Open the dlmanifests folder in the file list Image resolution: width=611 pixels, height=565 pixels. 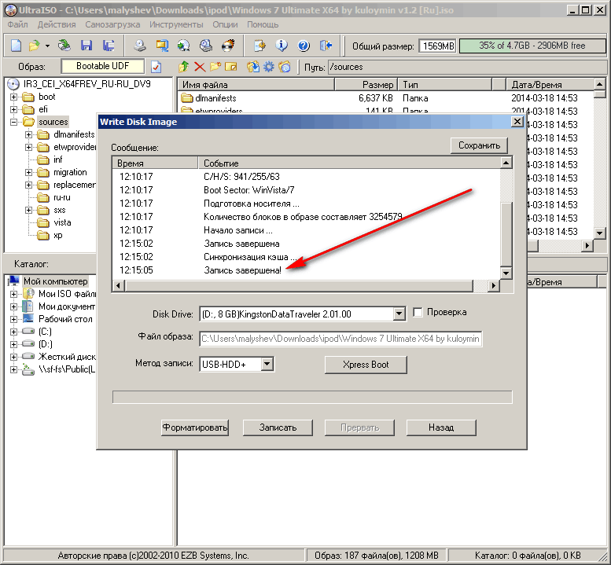tap(215, 98)
